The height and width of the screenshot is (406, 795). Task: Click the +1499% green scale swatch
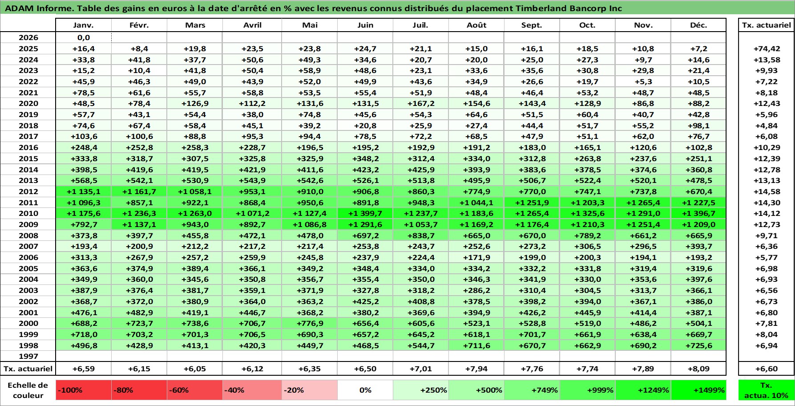[698, 390]
